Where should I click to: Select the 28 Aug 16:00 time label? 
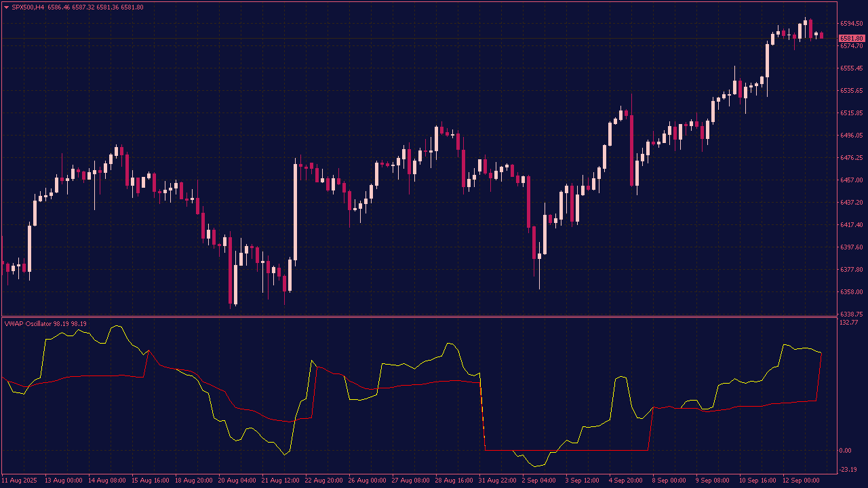point(454,481)
